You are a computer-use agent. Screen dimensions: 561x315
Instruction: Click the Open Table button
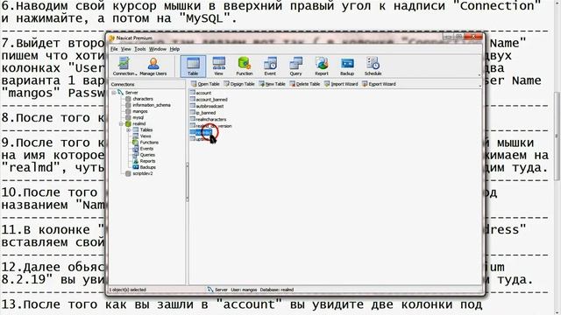pyautogui.click(x=205, y=84)
